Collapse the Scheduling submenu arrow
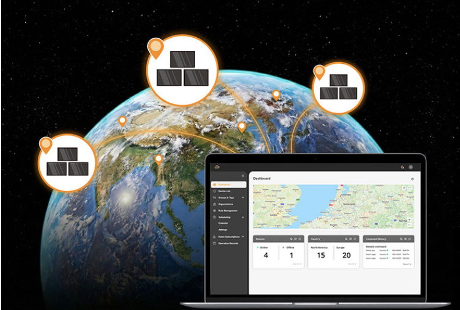The image size is (460, 310). [243, 217]
